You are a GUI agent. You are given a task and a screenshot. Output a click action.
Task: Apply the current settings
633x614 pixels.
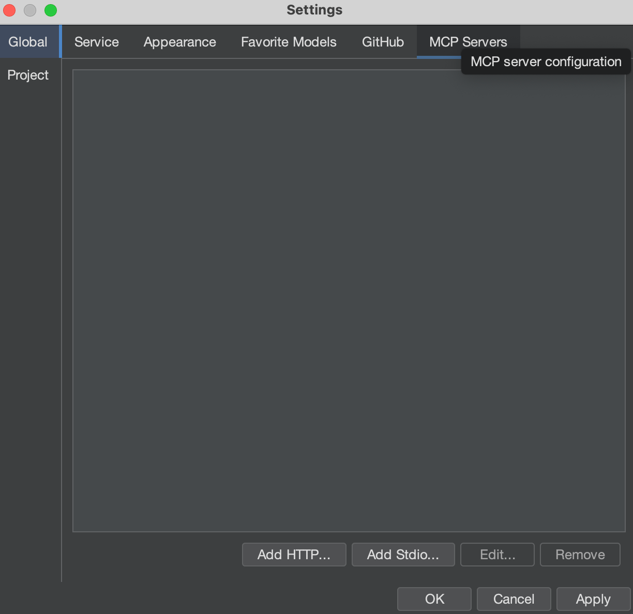[593, 599]
